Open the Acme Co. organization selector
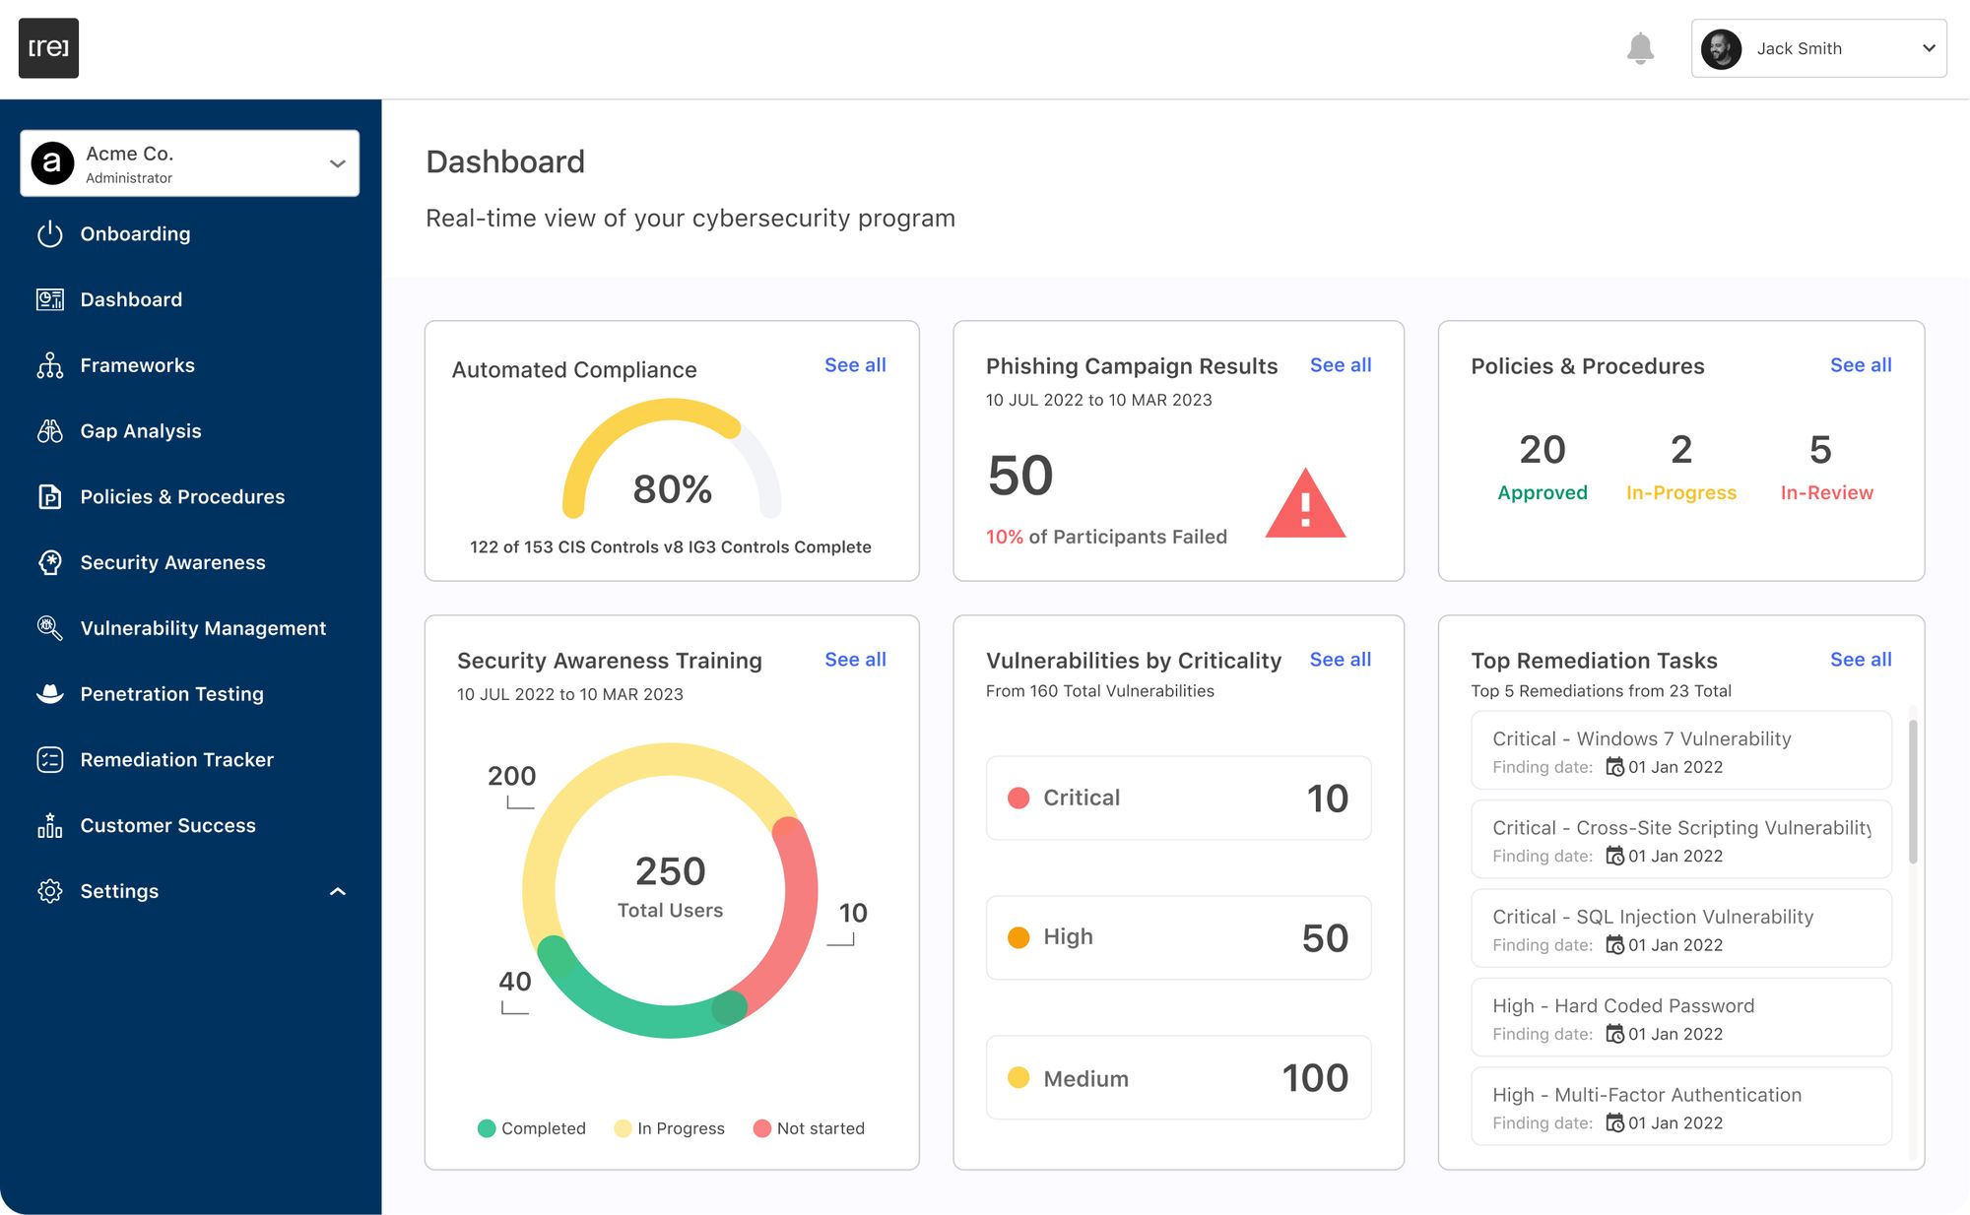Viewport: 1970px width, 1215px height. click(189, 163)
